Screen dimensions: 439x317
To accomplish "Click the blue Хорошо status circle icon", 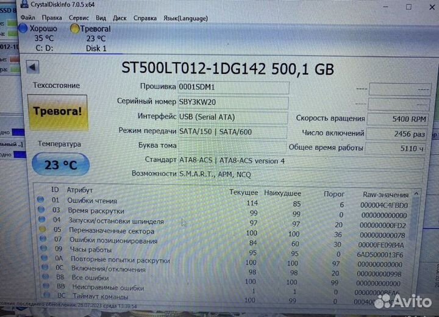I will tap(23, 28).
